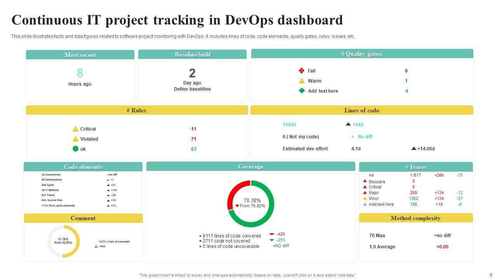Select the Most recent panel header
Screen dimensions: 497x279
coord(80,55)
